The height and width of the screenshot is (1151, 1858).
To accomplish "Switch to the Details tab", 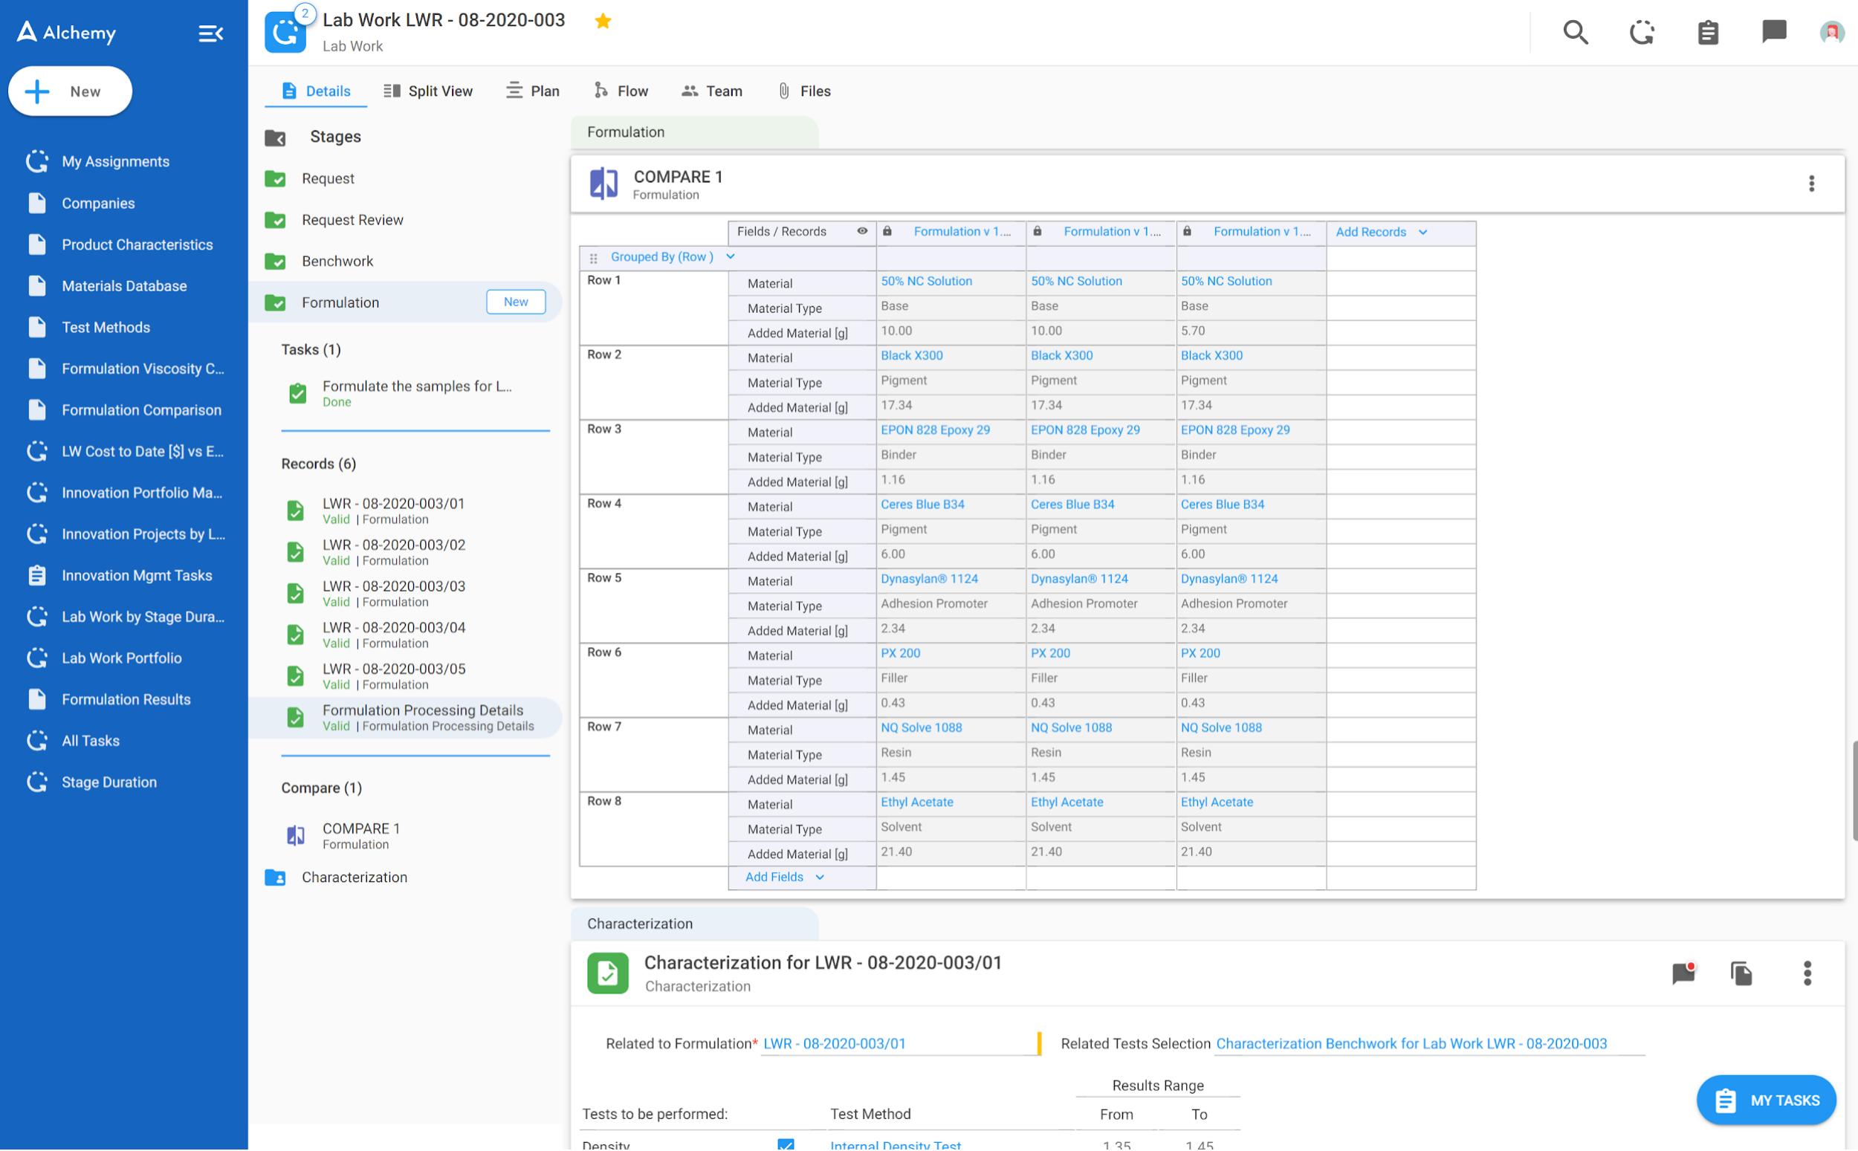I will (316, 91).
